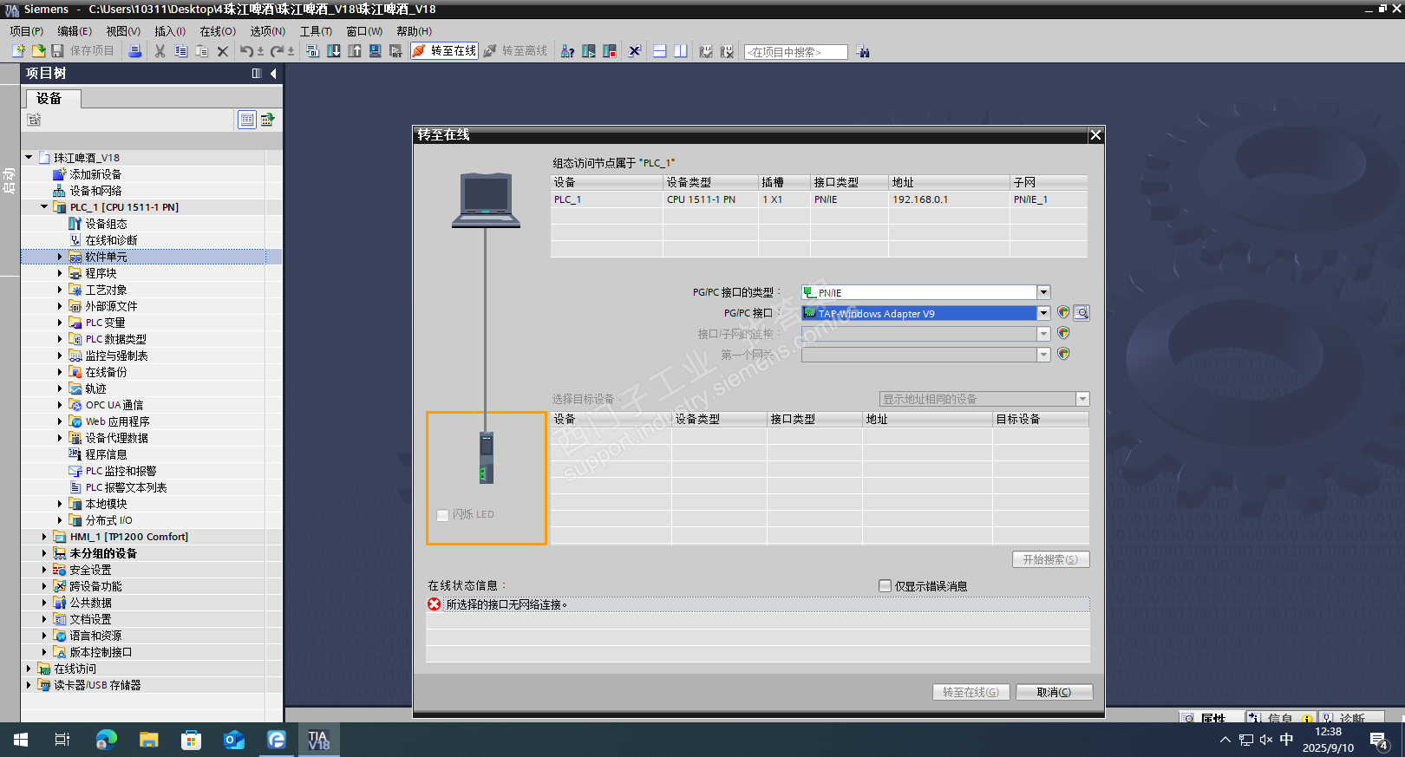Click the horizontal split editor icon

(660, 51)
